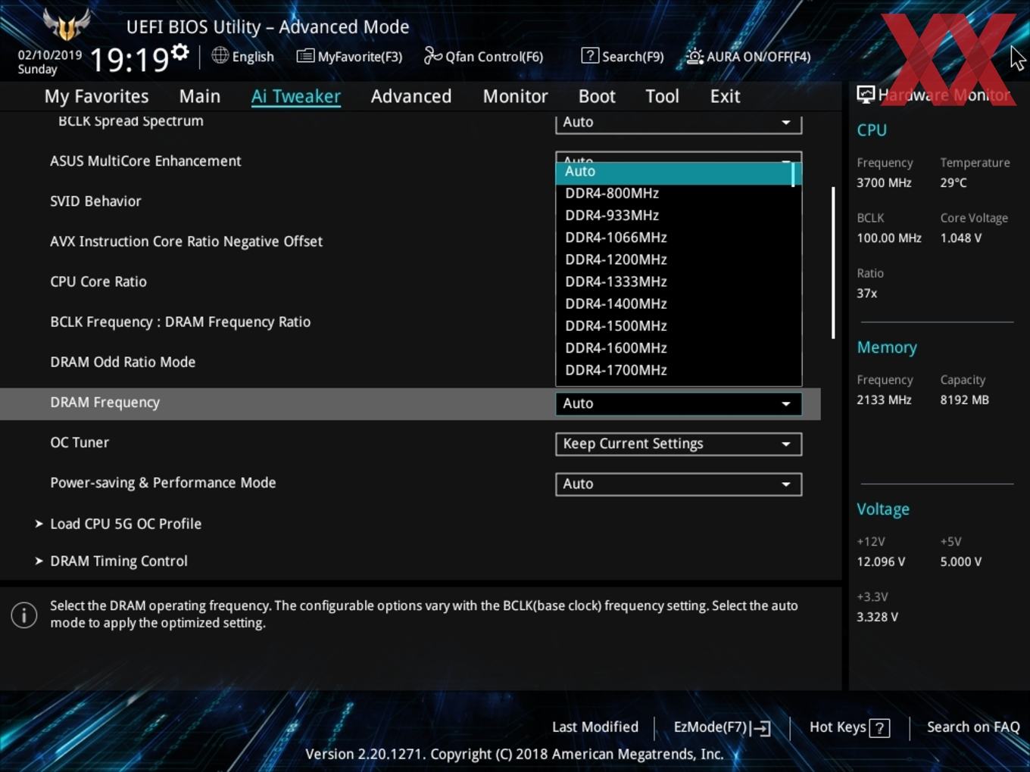This screenshot has width=1030, height=772.
Task: Click Search on FAQ
Action: tap(973, 727)
